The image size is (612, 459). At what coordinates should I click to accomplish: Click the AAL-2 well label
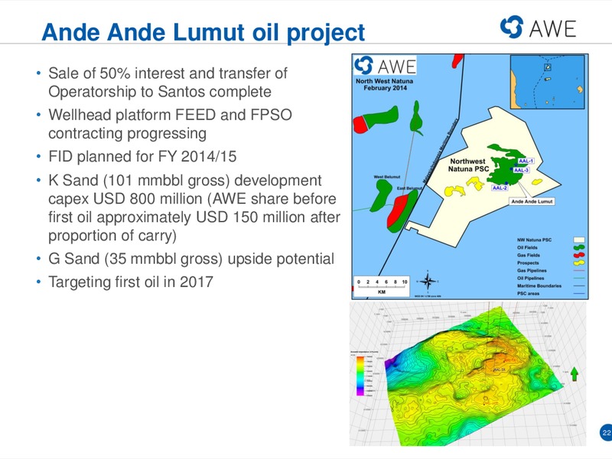pyautogui.click(x=500, y=187)
